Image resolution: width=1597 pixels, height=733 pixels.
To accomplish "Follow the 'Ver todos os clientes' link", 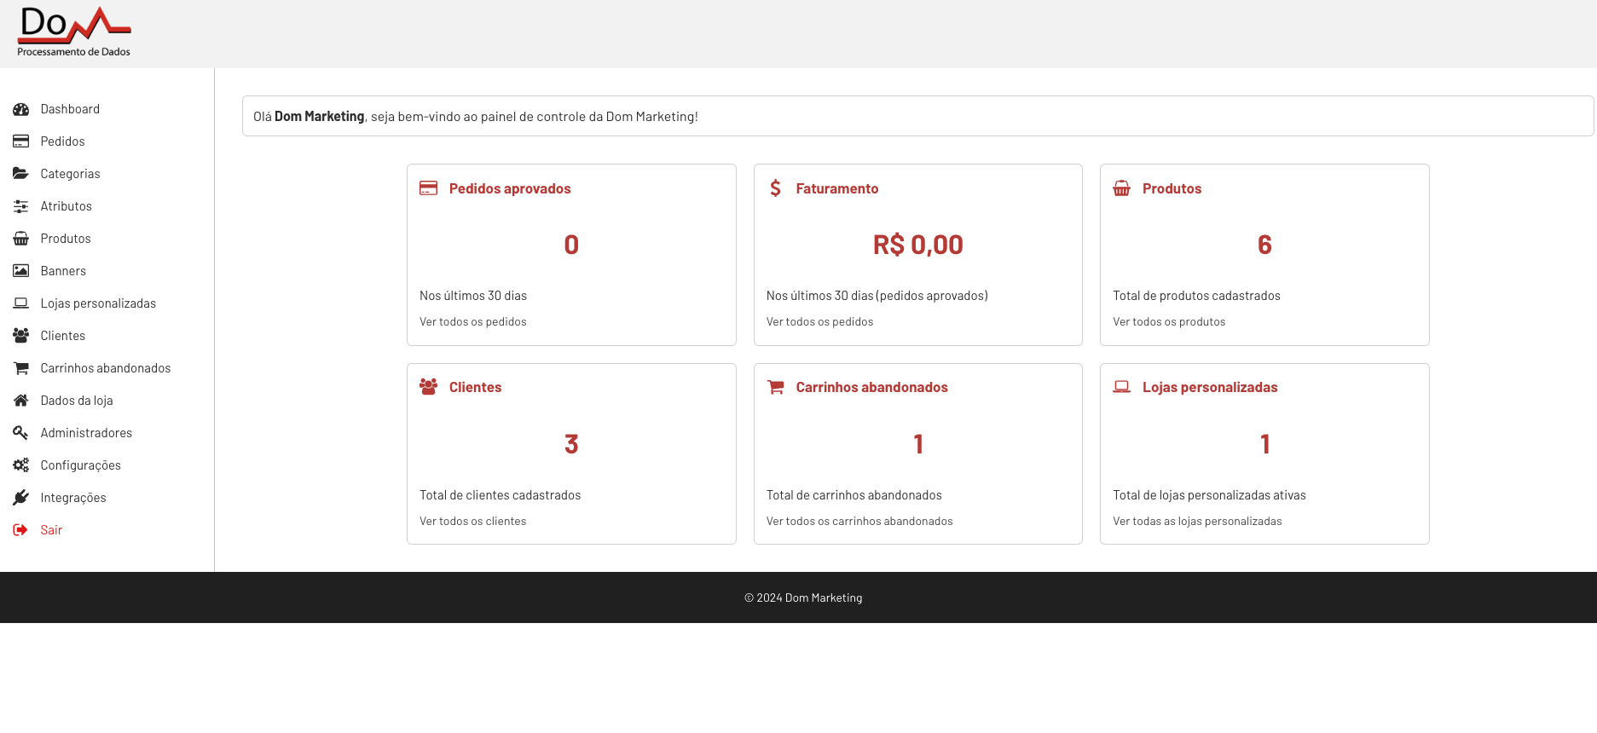I will pyautogui.click(x=473, y=522).
